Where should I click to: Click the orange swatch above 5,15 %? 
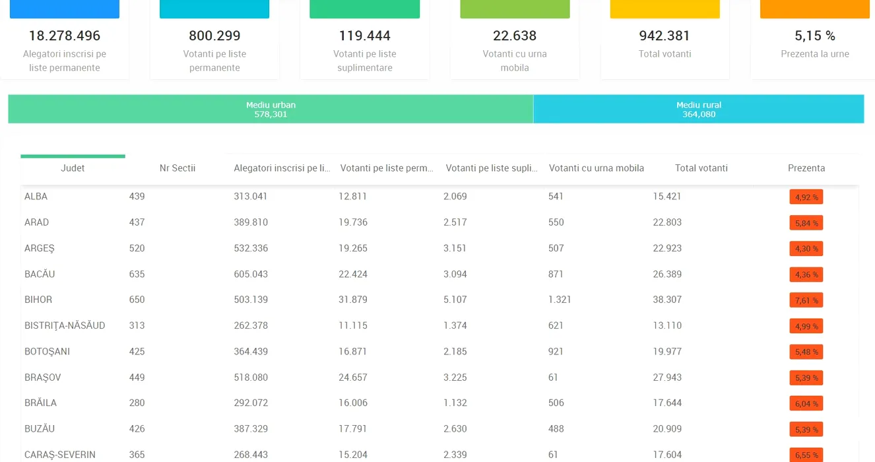click(814, 9)
